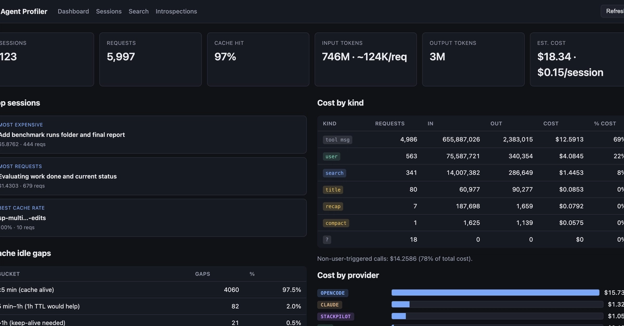This screenshot has height=326, width=624.
Task: Click the Refresh button
Action: (613, 11)
